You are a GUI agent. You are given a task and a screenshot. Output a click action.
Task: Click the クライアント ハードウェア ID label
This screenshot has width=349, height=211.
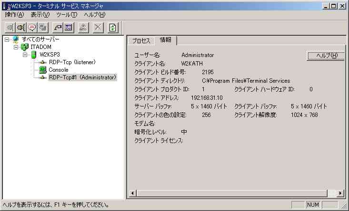point(264,89)
